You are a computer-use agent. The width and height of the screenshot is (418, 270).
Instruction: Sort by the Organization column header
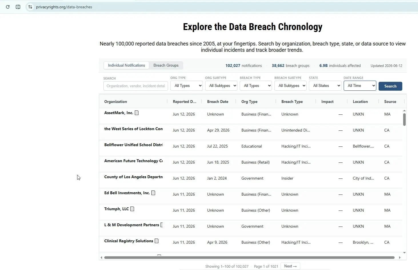click(x=115, y=102)
